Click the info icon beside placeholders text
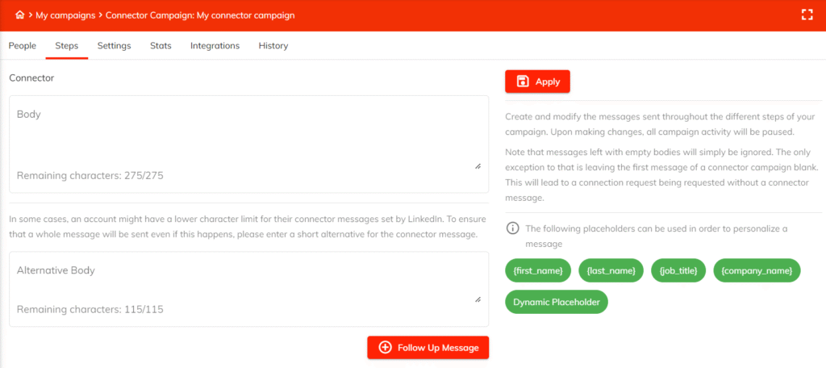The height and width of the screenshot is (368, 826). pos(511,228)
